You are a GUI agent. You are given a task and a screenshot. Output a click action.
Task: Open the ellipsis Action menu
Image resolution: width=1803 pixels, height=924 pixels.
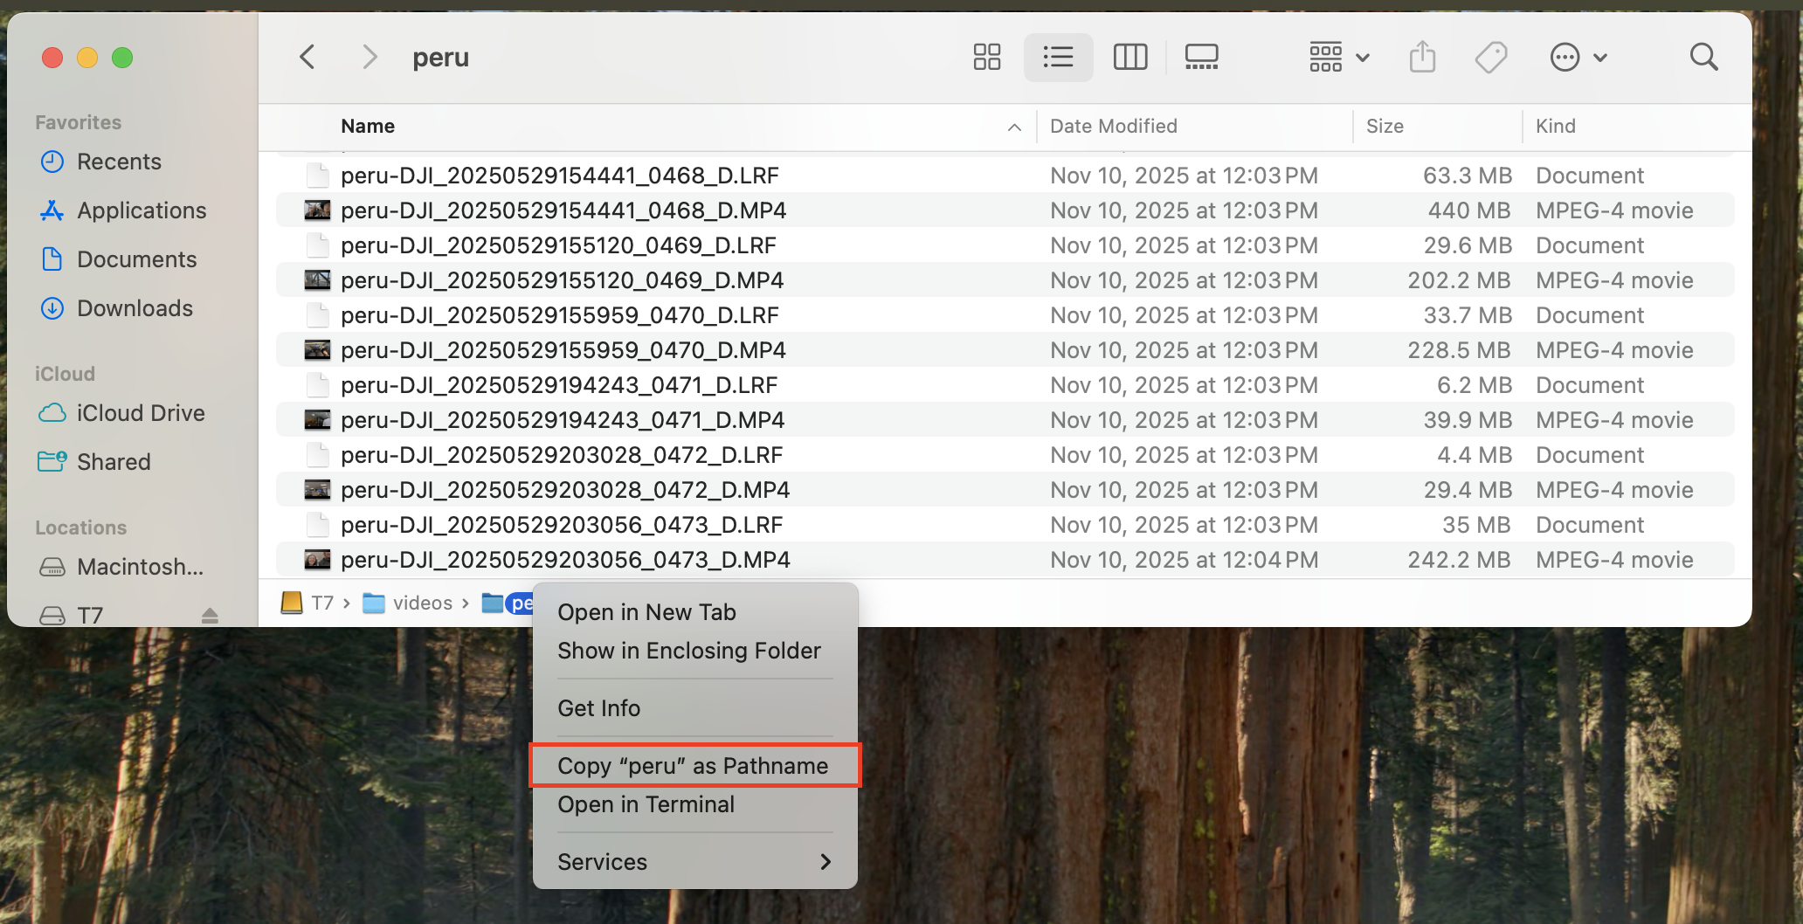1578,58
